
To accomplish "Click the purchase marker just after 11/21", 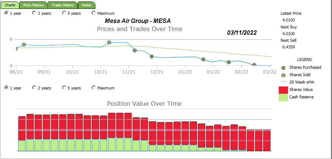I will click(x=135, y=50).
